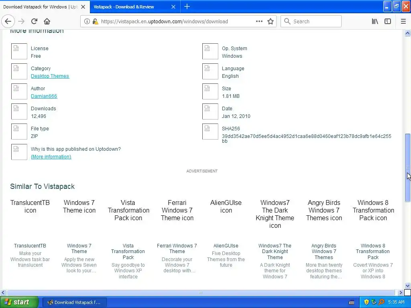Viewport: 411px width, 308px height.
Task: Open Windows7 The Dark Knight Theme icon
Action: pos(275,214)
